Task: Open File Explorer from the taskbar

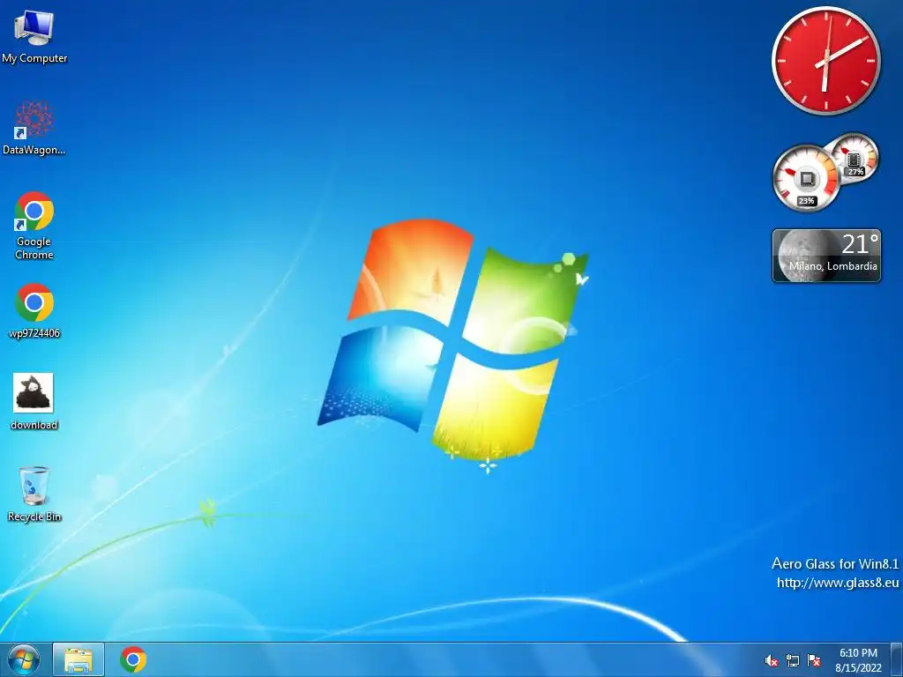Action: (x=78, y=659)
